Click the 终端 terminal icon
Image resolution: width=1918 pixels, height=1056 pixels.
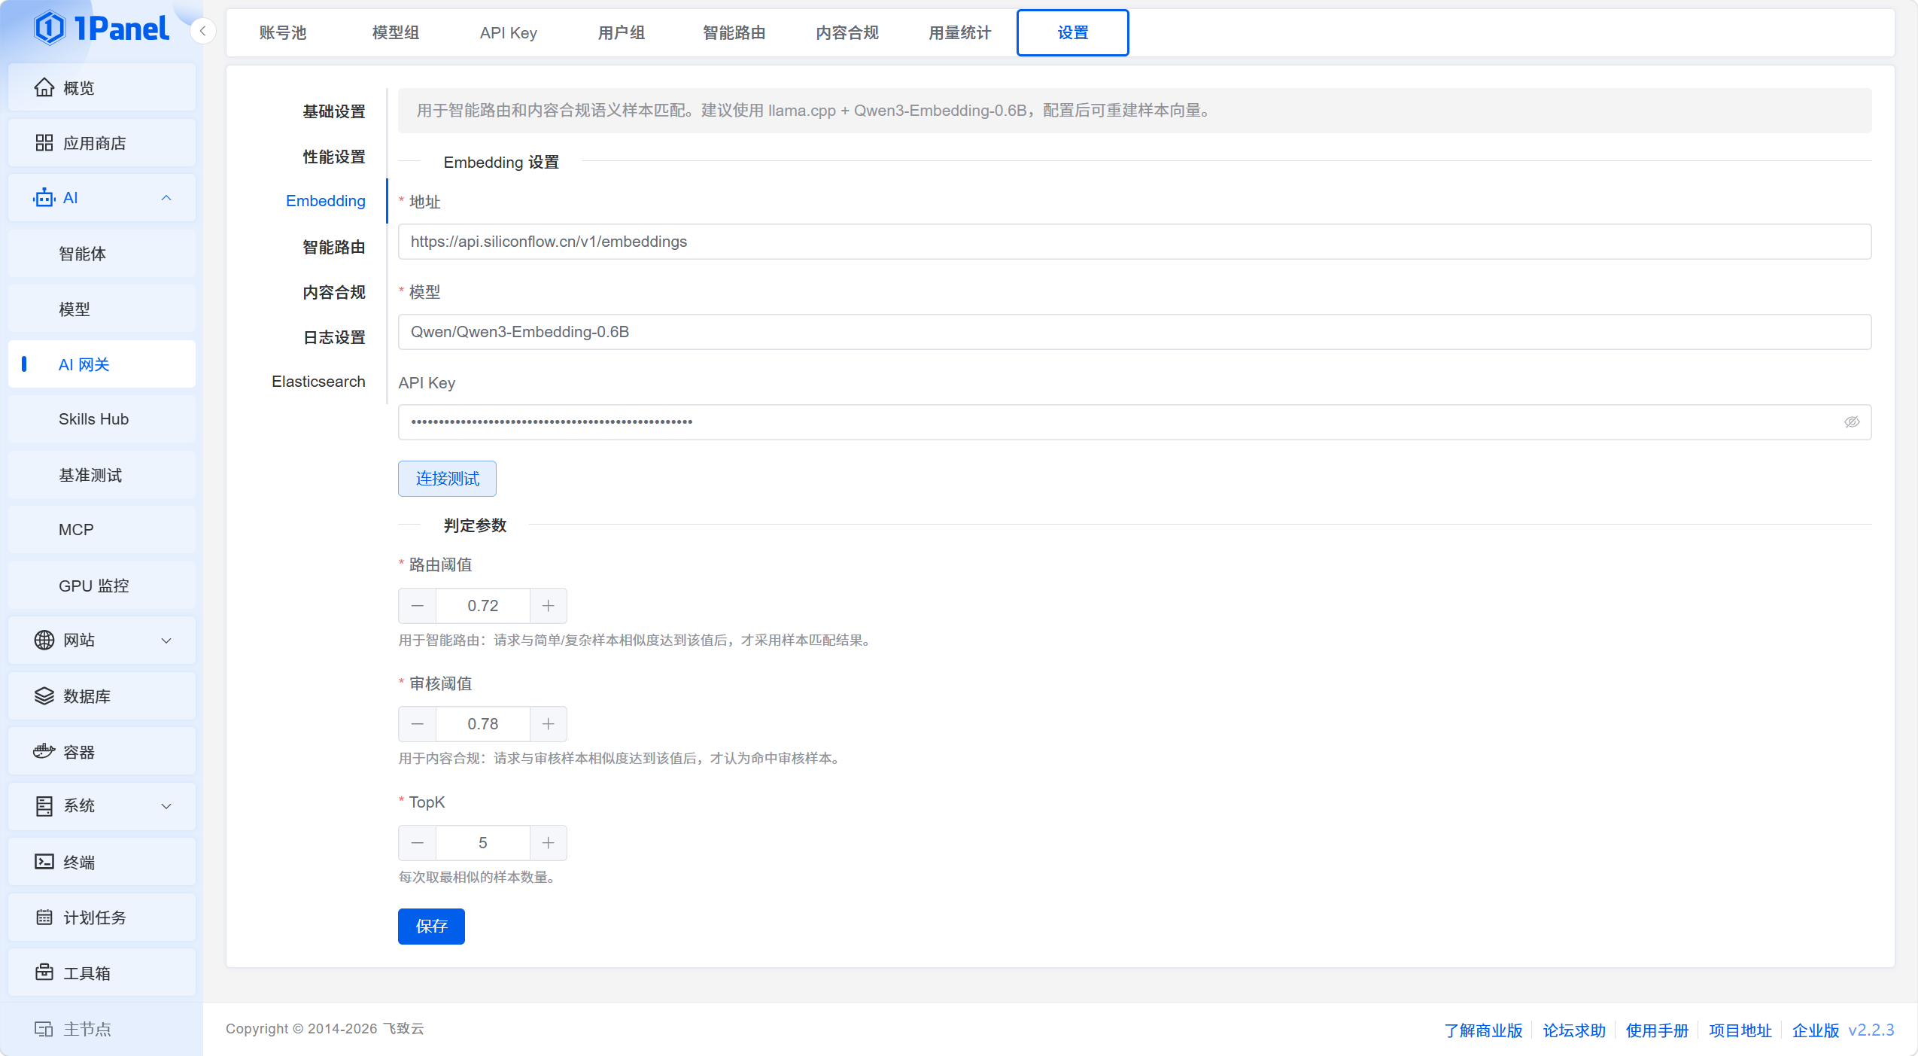click(x=44, y=862)
